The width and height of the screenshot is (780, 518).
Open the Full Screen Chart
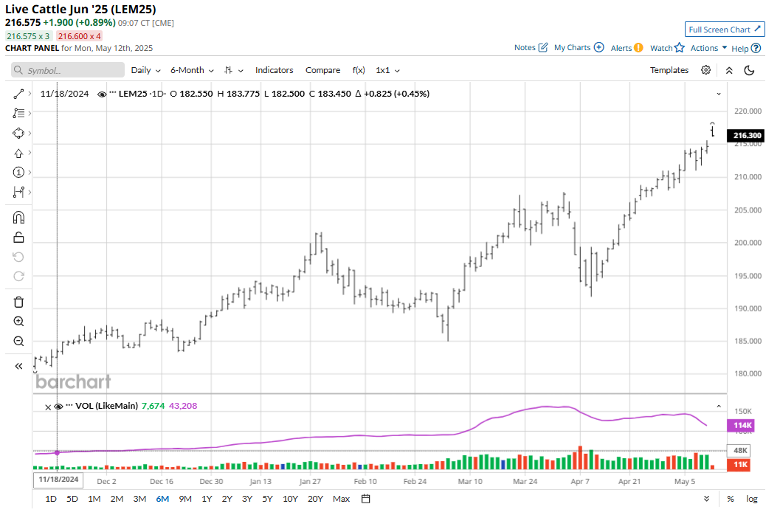(725, 30)
